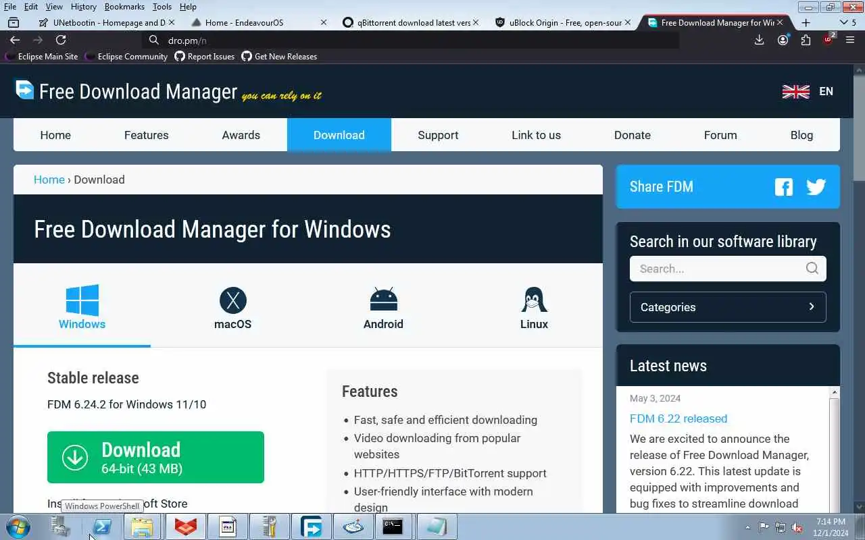This screenshot has height=540, width=865.
Task: Open Windows PowerShell from the taskbar
Action: 102,527
